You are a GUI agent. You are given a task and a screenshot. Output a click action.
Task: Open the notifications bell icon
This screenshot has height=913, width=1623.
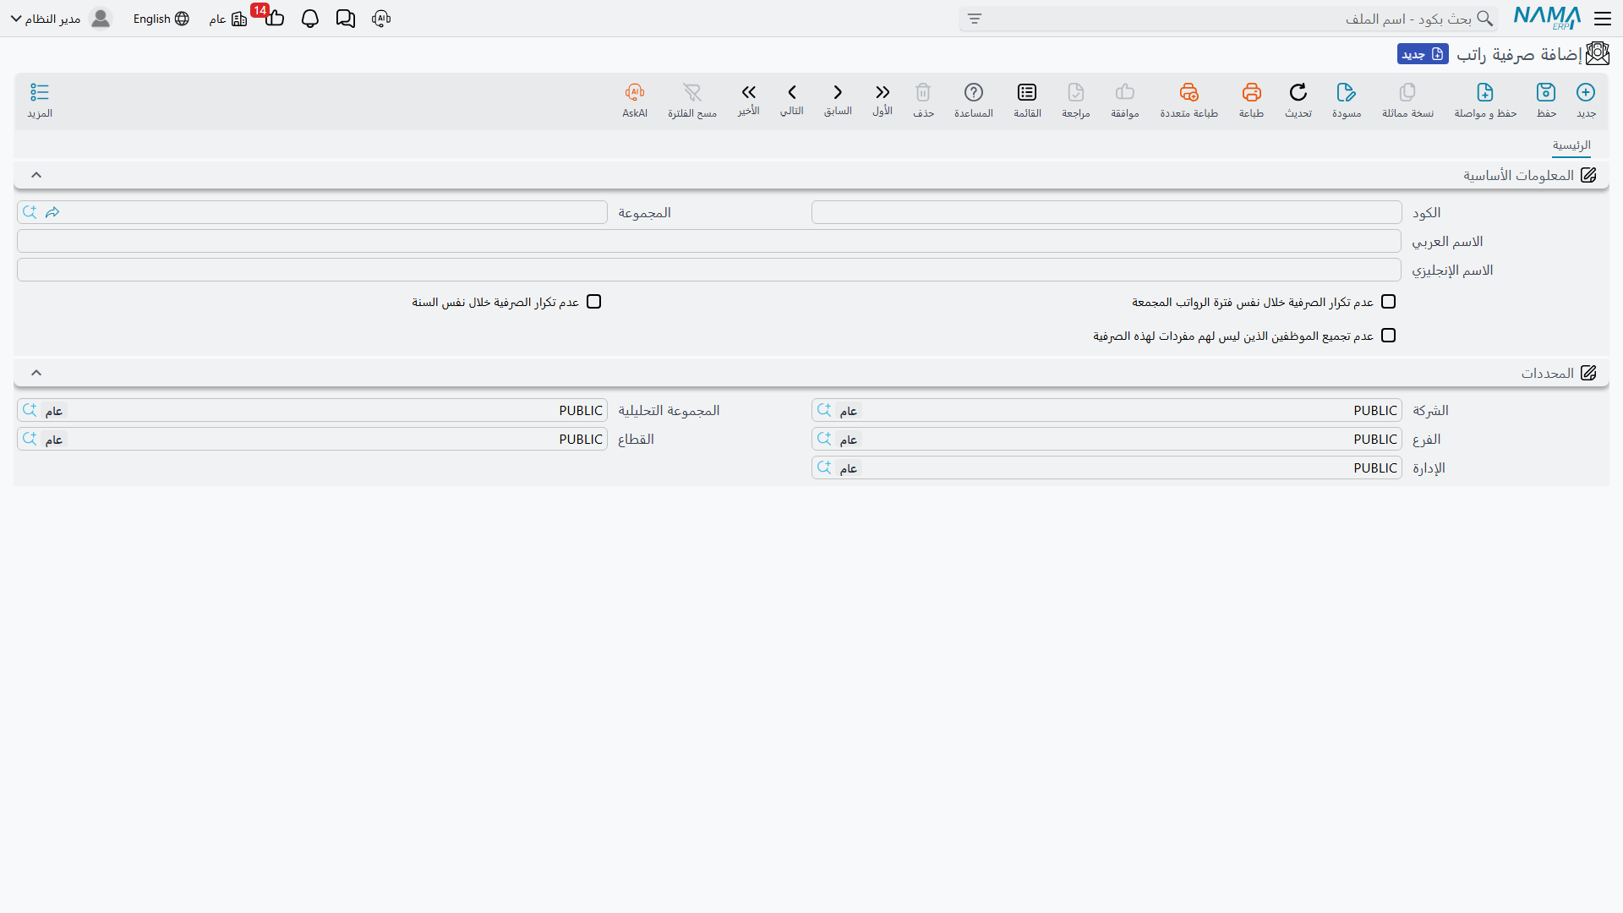tap(310, 19)
